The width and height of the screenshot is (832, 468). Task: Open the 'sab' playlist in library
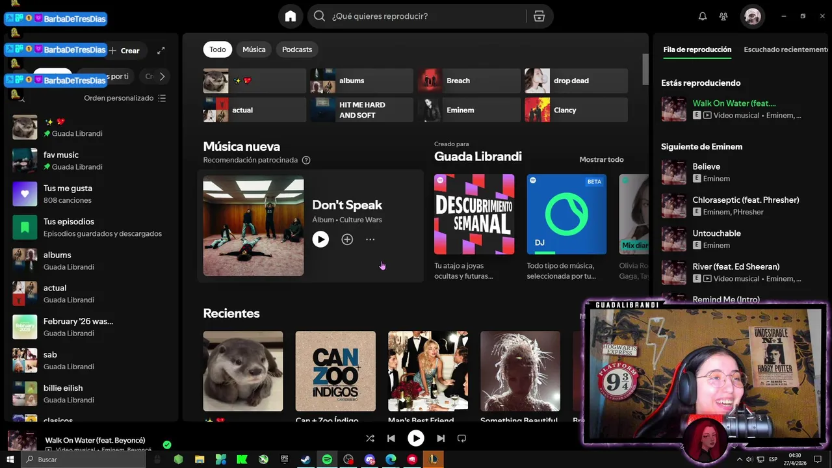click(90, 360)
